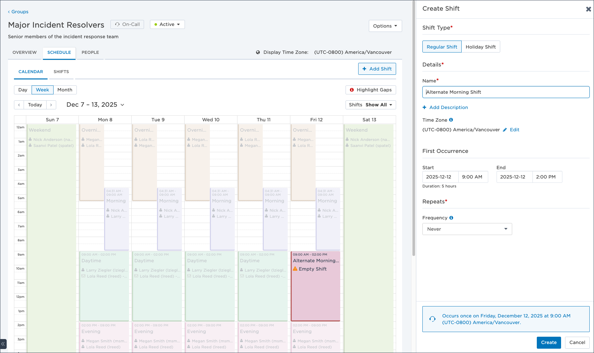Image resolution: width=594 pixels, height=353 pixels.
Task: Open the Shifts sub-tab
Action: pos(61,72)
